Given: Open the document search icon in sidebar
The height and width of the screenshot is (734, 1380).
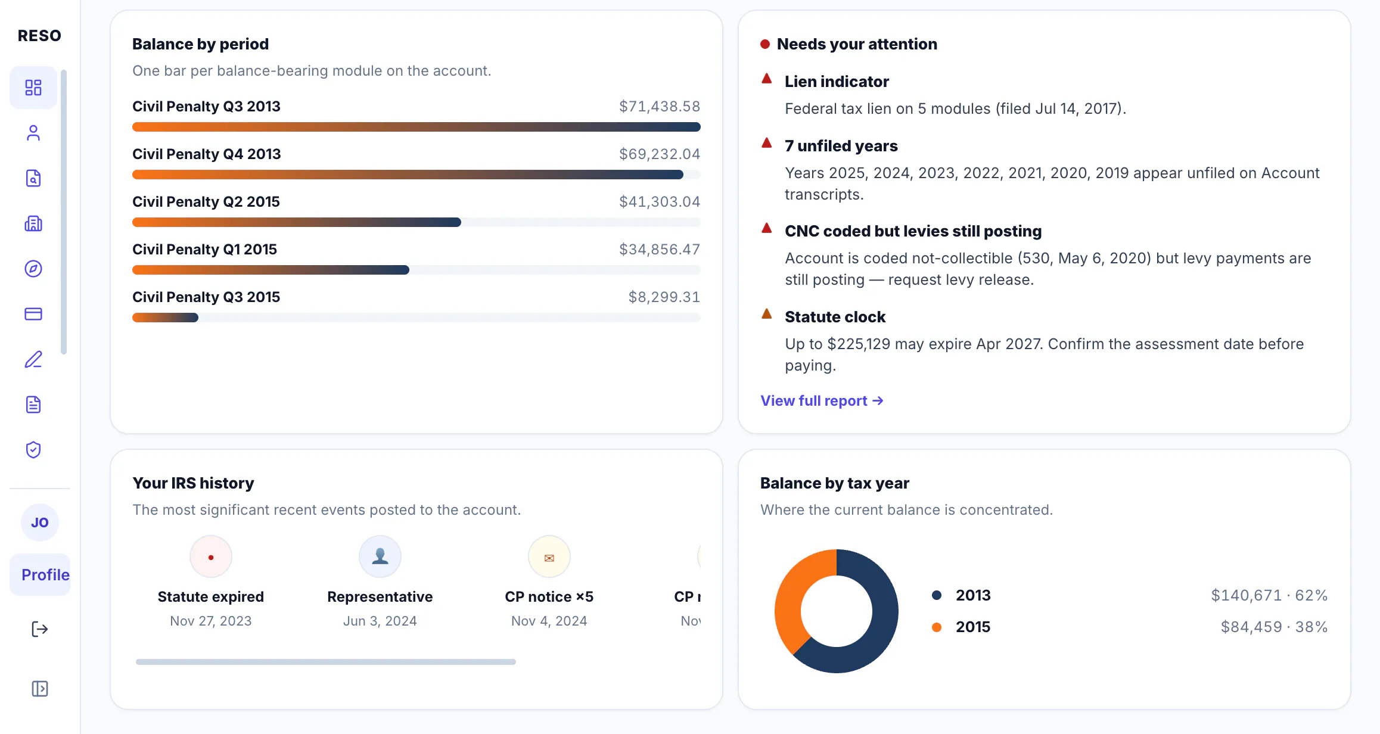Looking at the screenshot, I should tap(33, 178).
